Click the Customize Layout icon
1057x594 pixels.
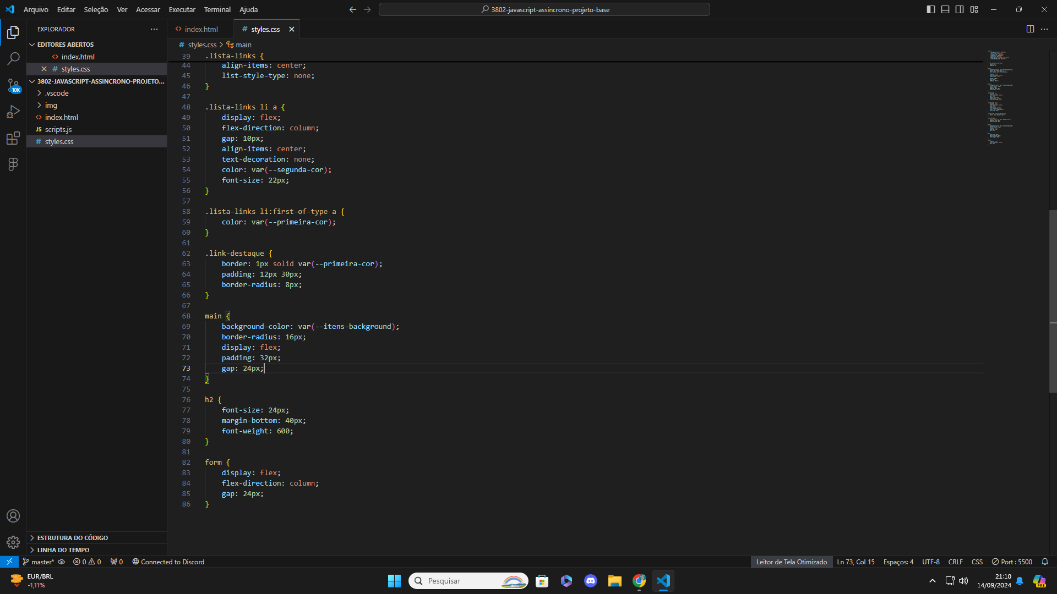point(974,9)
